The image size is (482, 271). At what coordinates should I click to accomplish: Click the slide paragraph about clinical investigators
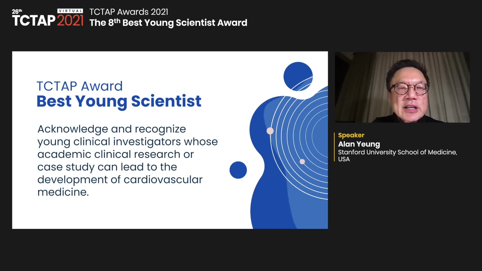[x=128, y=160]
